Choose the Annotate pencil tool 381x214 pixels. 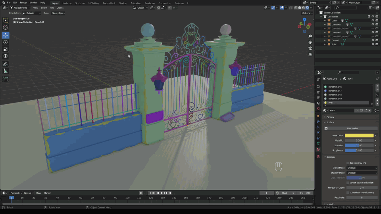click(6, 64)
